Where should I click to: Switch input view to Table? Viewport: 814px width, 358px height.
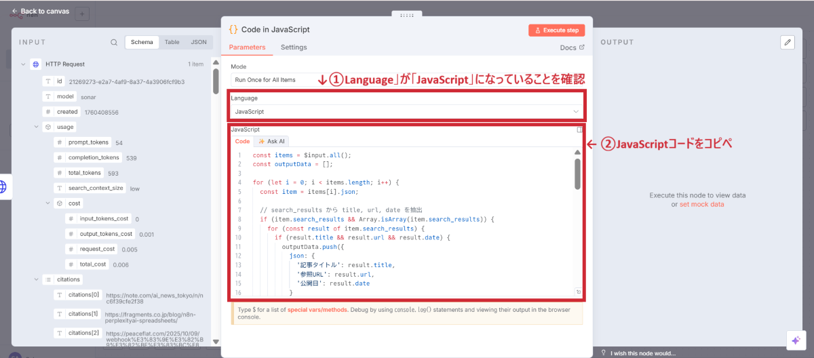click(172, 42)
